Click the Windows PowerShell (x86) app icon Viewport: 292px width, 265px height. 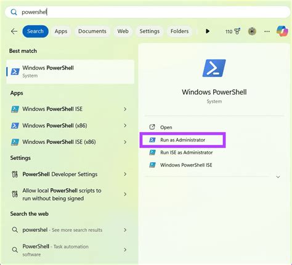[15, 125]
